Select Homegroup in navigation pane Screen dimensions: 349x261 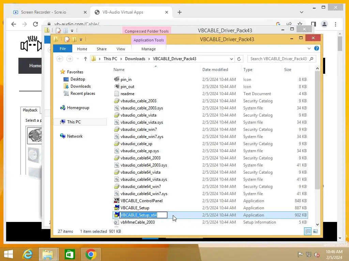(78, 108)
